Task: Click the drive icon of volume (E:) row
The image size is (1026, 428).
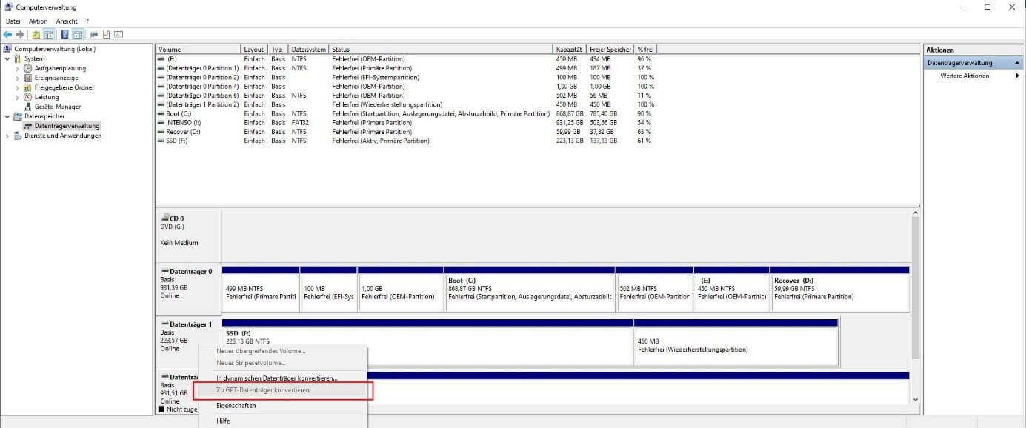Action: 161,59
